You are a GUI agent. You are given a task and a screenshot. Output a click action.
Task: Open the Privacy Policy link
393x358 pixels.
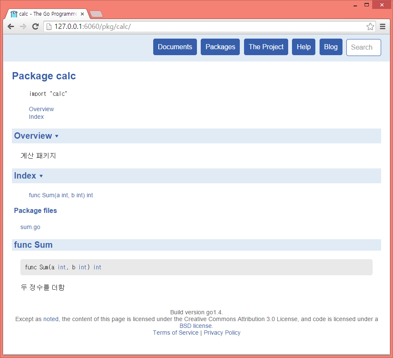222,333
